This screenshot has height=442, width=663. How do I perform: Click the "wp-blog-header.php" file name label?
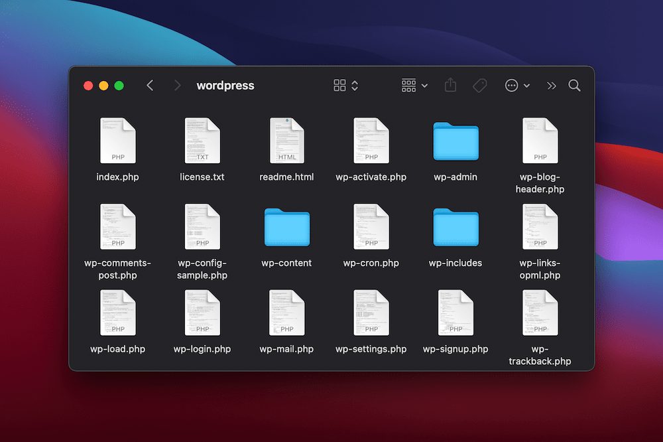[540, 183]
